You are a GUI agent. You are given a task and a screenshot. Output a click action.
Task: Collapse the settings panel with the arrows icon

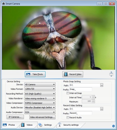[111, 74]
